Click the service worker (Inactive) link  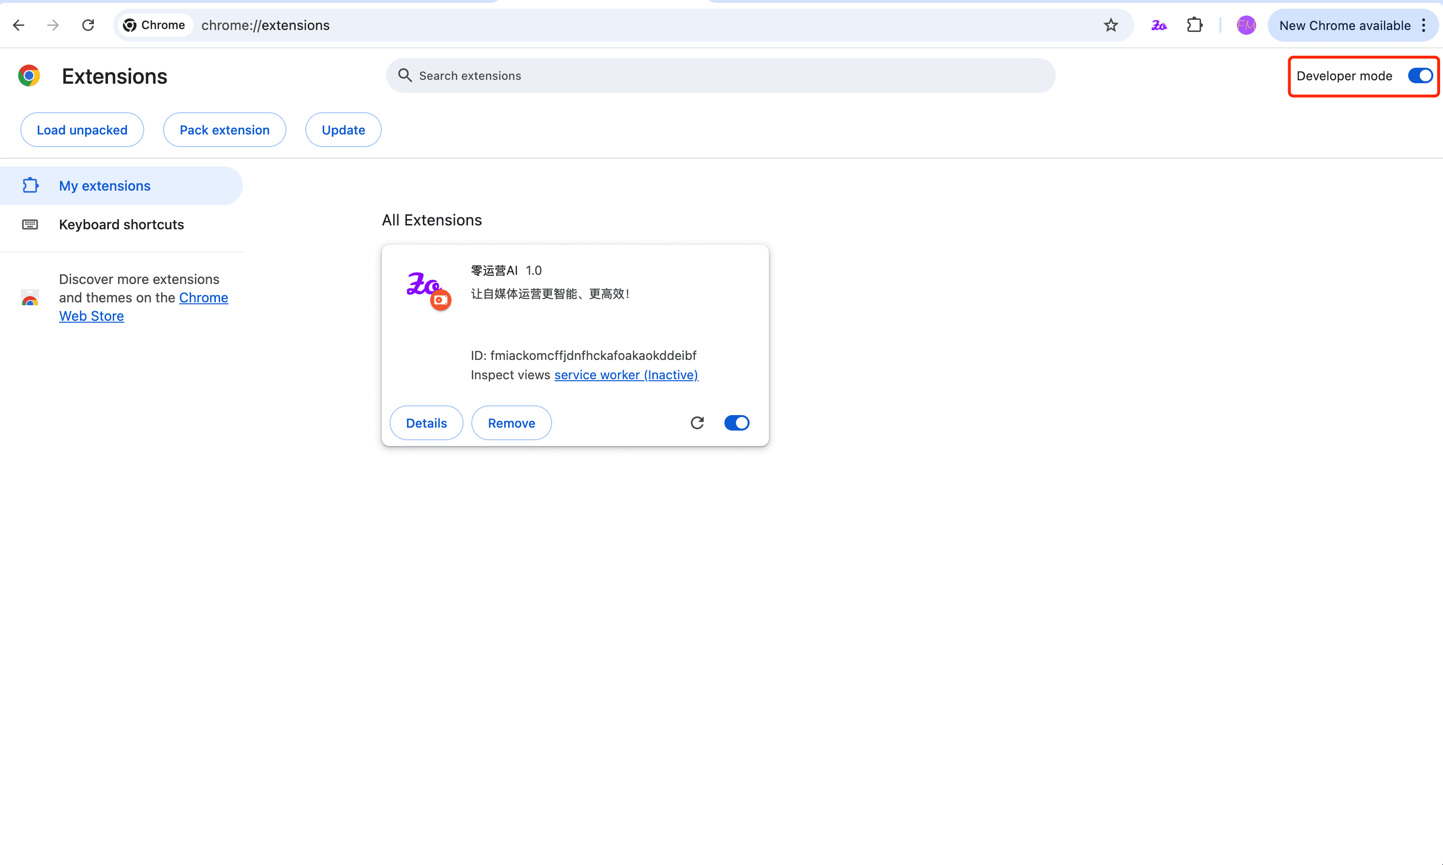coord(626,374)
